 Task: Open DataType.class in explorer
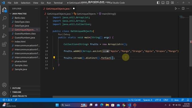[22, 22]
